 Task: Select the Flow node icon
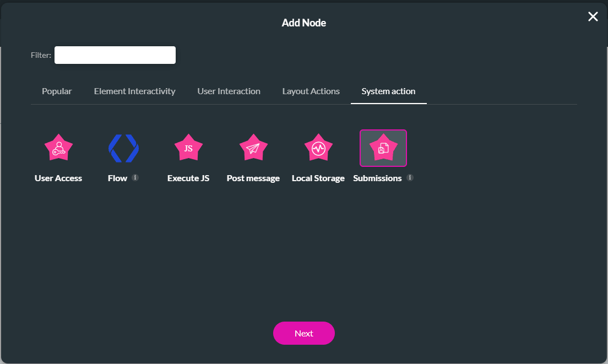click(123, 148)
